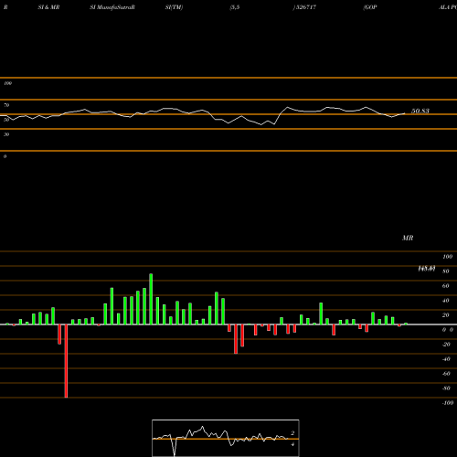Click the tallest green MR histogram bar

coord(151,299)
